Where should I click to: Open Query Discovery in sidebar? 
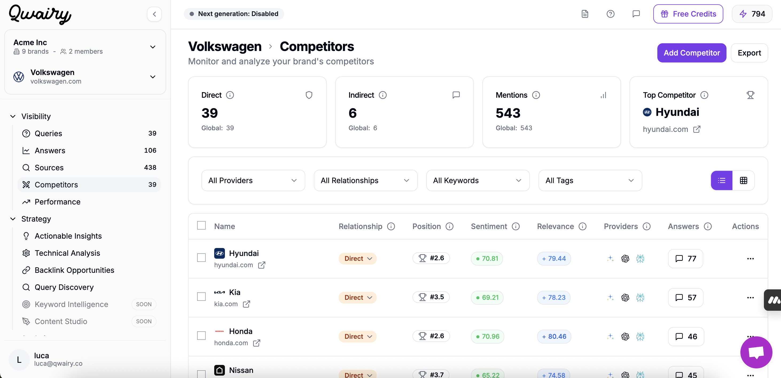pyautogui.click(x=89, y=287)
